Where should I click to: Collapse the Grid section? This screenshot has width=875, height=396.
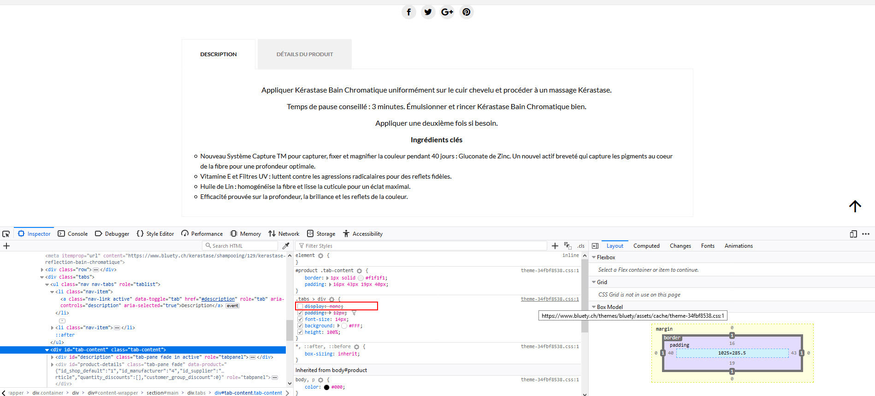click(x=594, y=282)
